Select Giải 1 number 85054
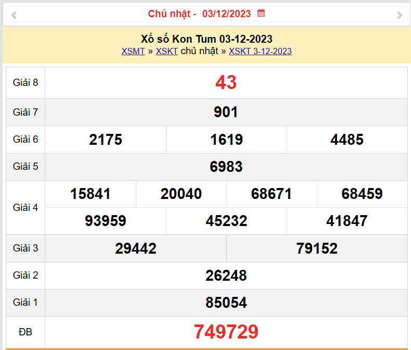 (x=226, y=303)
